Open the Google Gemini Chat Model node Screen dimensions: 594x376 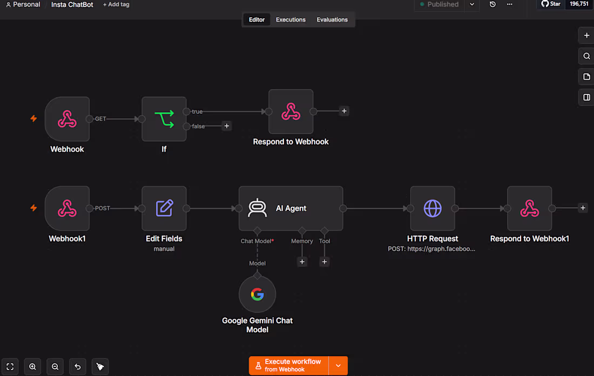(257, 295)
